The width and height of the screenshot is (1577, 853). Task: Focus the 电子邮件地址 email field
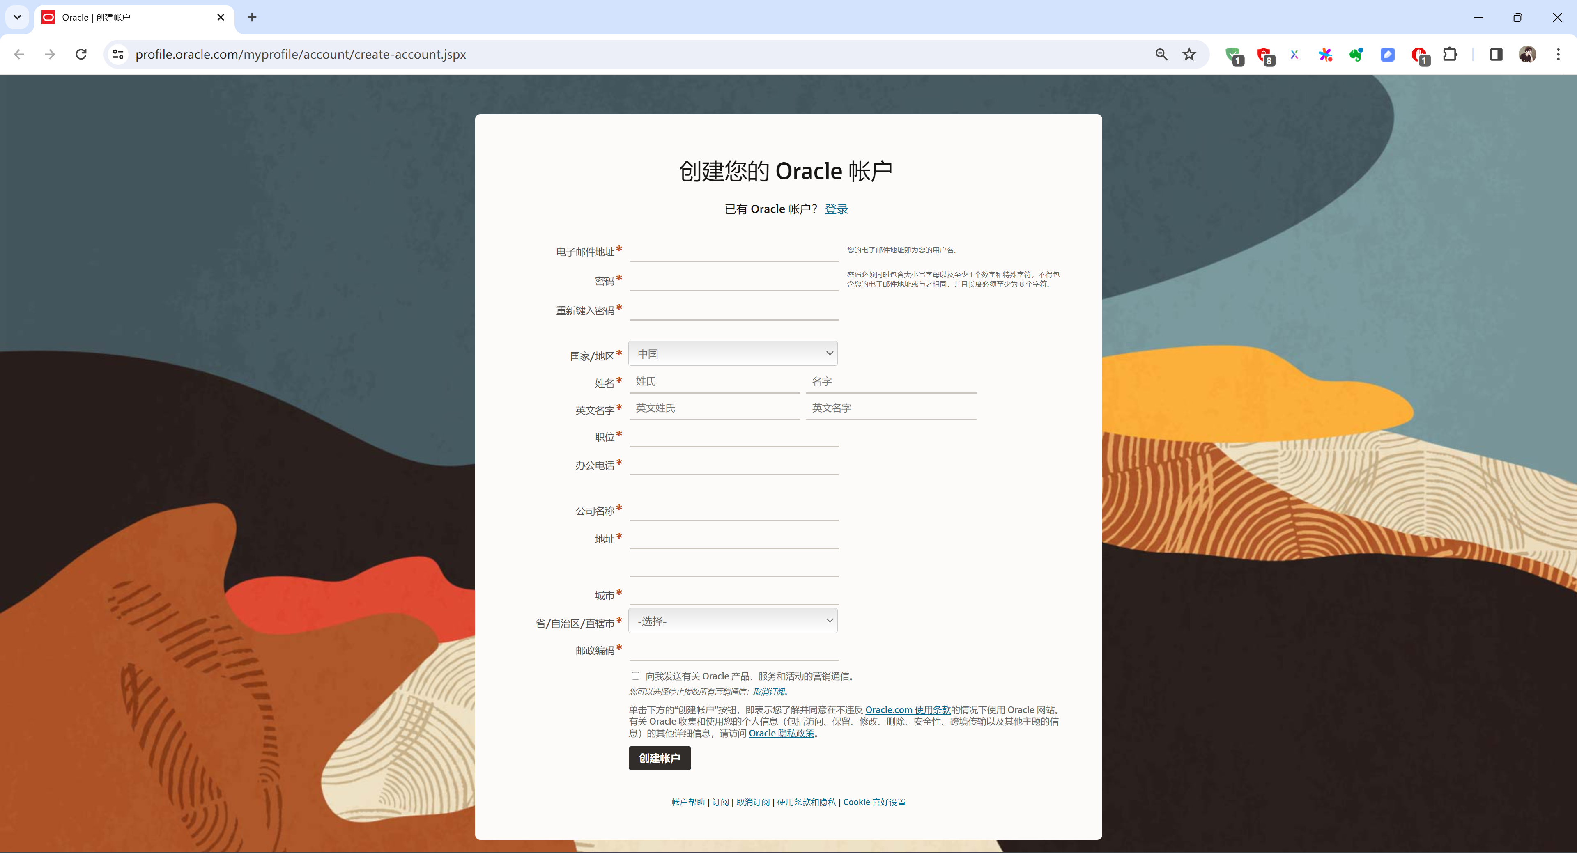click(733, 252)
